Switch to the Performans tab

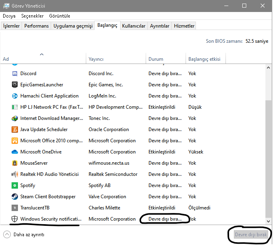click(x=36, y=26)
